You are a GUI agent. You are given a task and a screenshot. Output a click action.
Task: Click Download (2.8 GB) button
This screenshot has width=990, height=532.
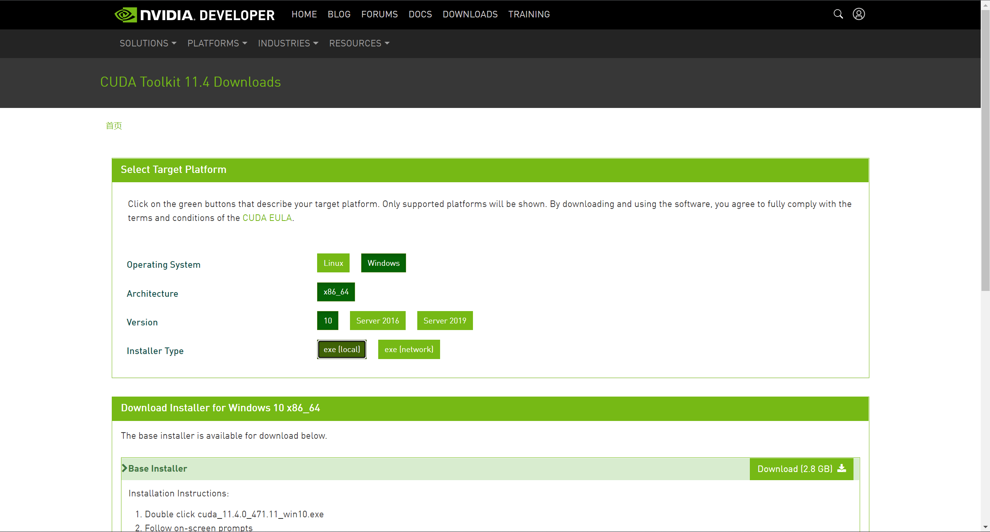pyautogui.click(x=801, y=469)
